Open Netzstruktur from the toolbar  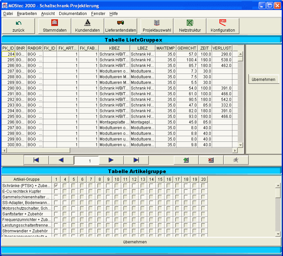point(190,26)
